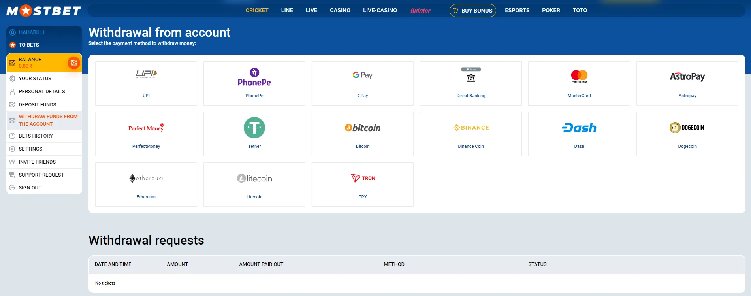Screen dimensions: 751x296
Task: Click the orange deposit icon beside Balance
Action: (74, 63)
